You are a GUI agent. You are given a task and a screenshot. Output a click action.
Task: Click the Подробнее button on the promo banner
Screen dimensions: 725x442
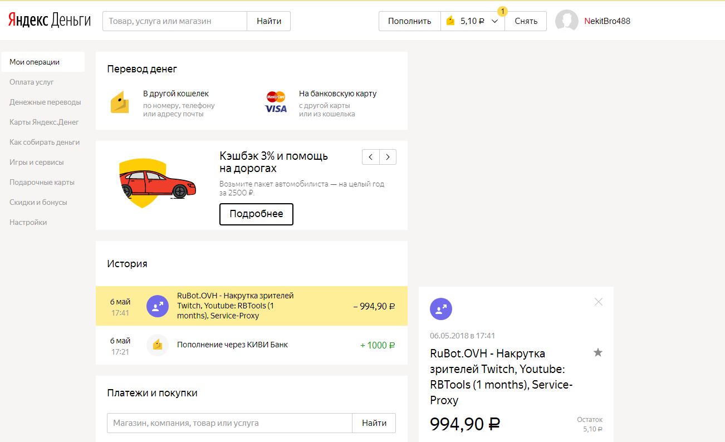(x=256, y=214)
